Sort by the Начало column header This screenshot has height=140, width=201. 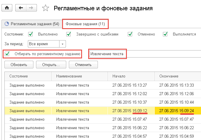click(x=119, y=76)
